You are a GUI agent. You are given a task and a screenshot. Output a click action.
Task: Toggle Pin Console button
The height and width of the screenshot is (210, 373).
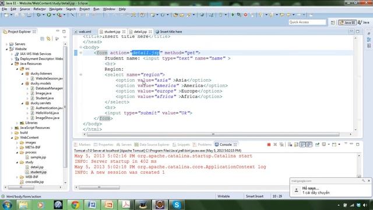point(317,145)
